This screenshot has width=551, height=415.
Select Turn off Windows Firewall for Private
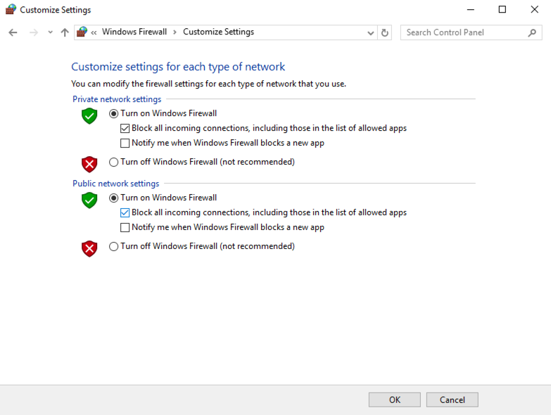coord(114,162)
